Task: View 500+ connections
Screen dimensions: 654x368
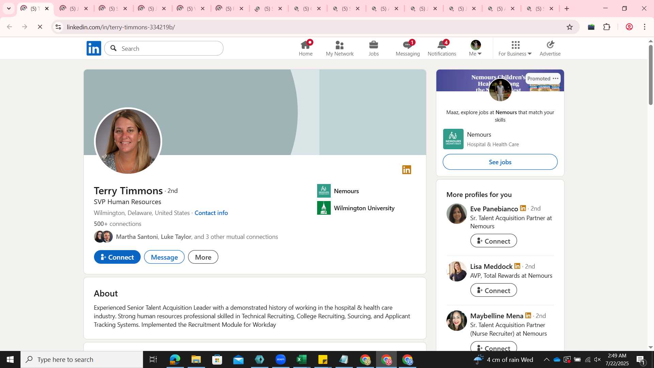Action: click(118, 224)
